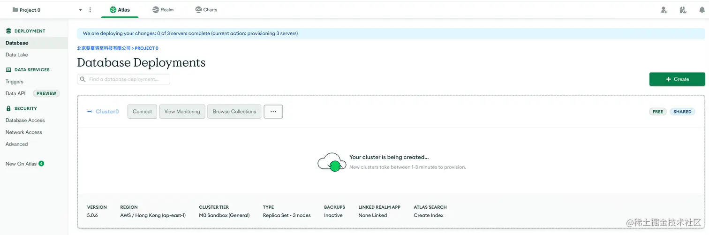Click the database deployment search field

tap(123, 79)
